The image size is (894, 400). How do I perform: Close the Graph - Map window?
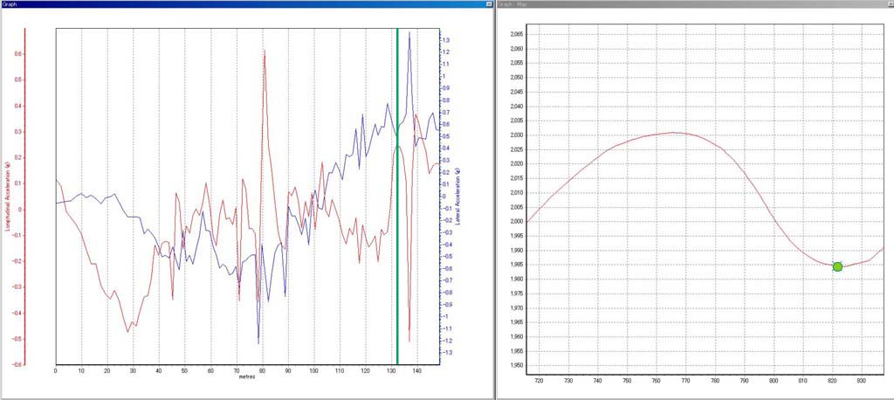point(887,4)
